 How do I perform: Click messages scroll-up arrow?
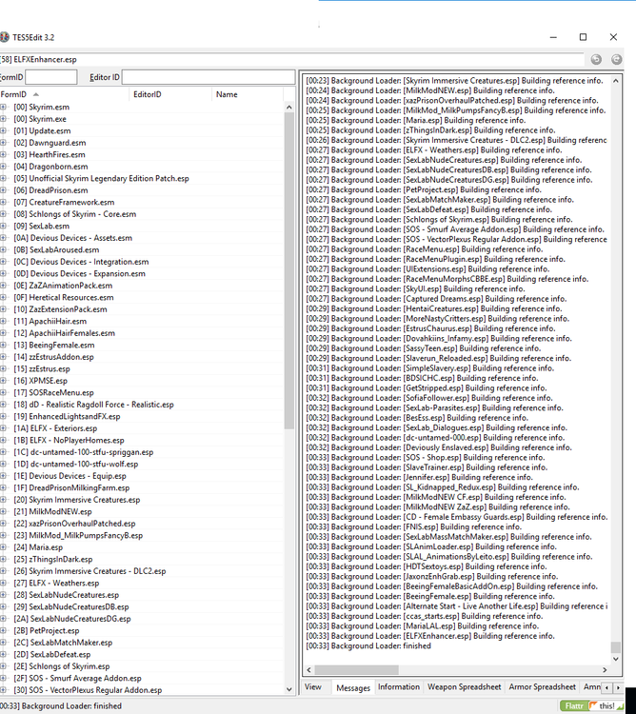tap(615, 81)
